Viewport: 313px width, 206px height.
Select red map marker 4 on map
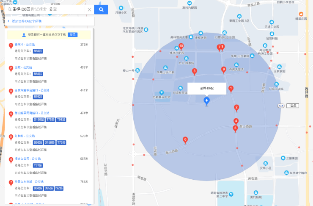point(236,121)
